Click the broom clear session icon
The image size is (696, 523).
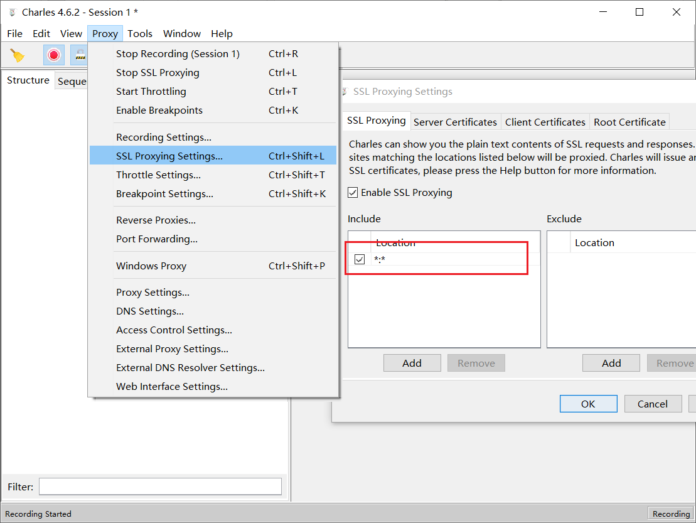pyautogui.click(x=18, y=55)
